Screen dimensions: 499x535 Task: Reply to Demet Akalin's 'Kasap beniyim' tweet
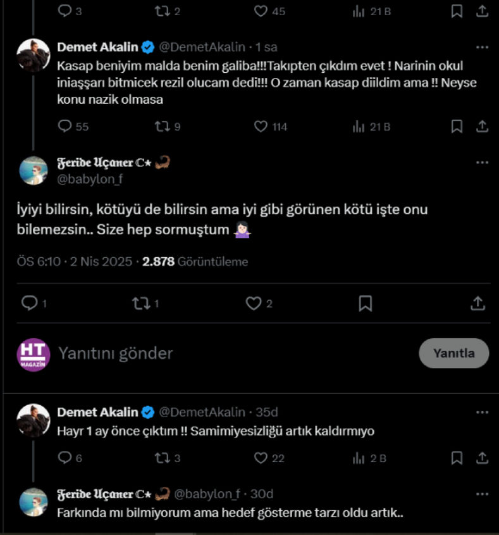coord(65,127)
